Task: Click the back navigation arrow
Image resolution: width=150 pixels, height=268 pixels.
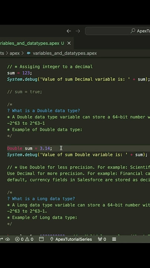Action: (x=69, y=31)
